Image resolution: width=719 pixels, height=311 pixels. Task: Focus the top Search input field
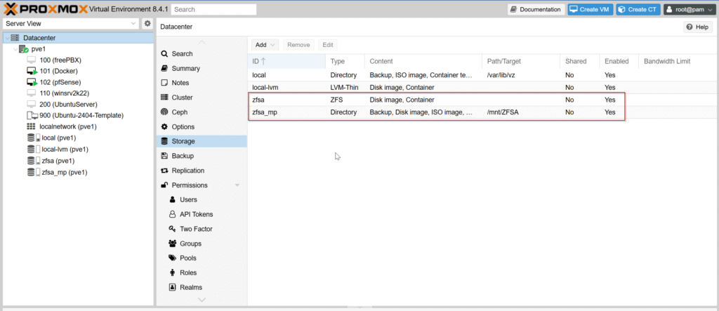click(x=215, y=9)
